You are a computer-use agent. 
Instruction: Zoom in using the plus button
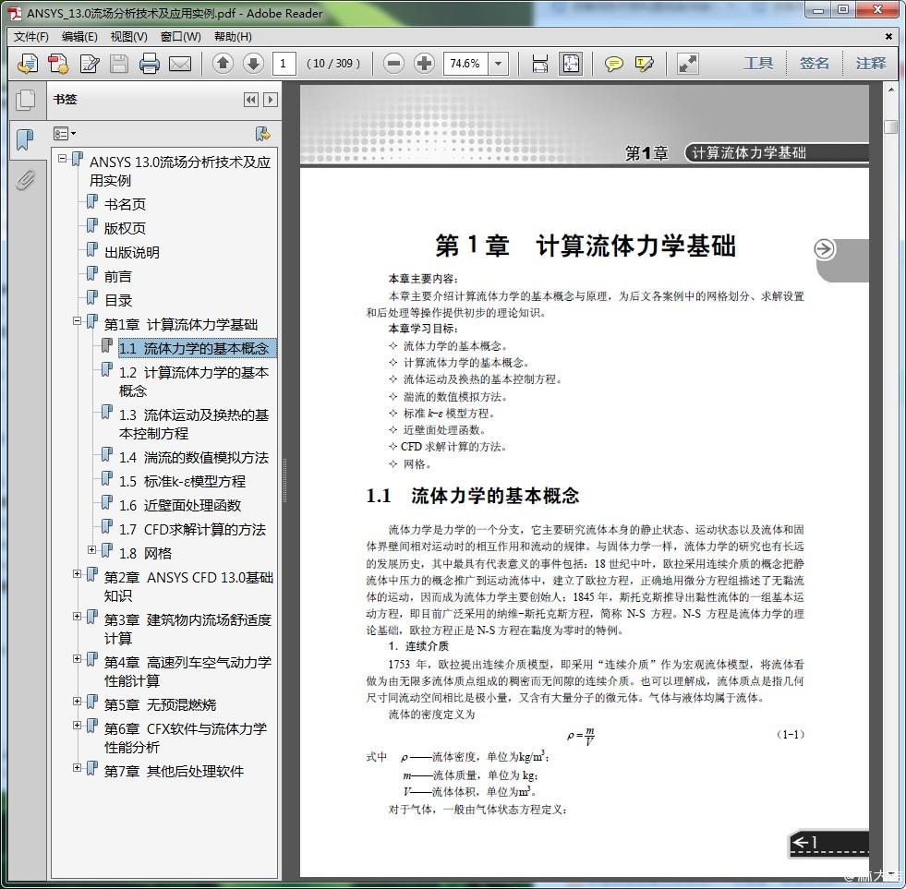coord(424,64)
